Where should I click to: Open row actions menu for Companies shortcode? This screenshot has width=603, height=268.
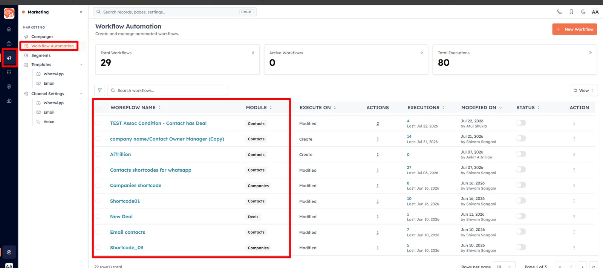click(574, 186)
